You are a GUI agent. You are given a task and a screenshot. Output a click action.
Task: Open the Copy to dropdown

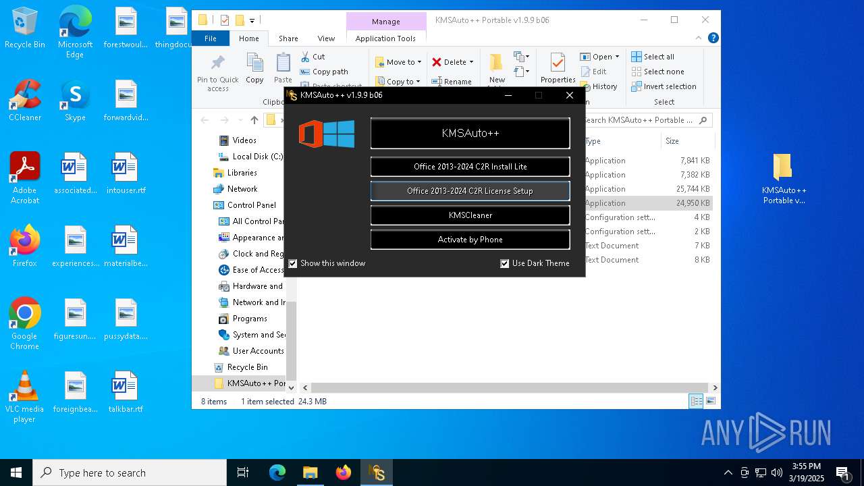tap(398, 81)
